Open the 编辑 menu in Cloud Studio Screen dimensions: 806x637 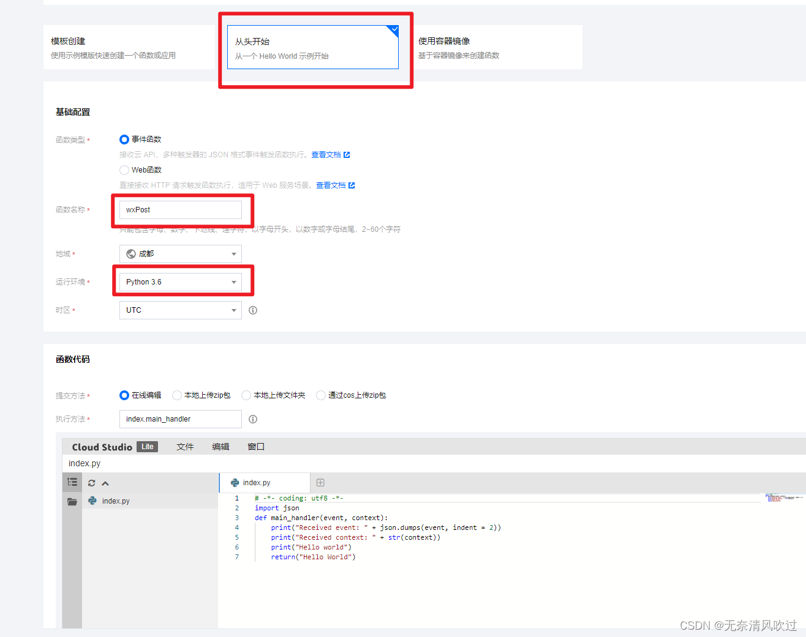coord(220,447)
